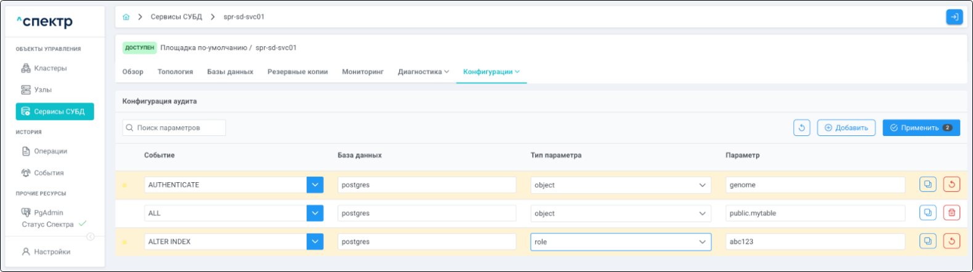Click the refresh icon next to Добавить

coord(801,128)
